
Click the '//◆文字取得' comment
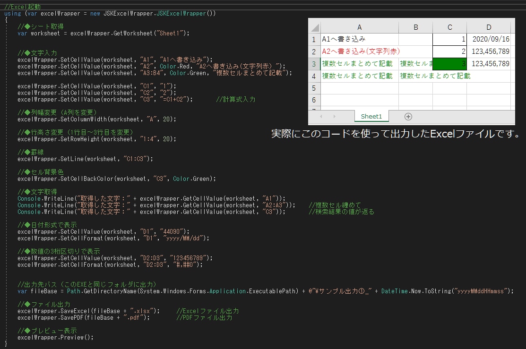pos(37,192)
